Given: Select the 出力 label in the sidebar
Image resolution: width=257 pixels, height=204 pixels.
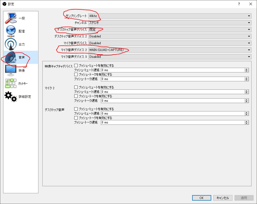Looking at the screenshot, I should click(x=22, y=44).
